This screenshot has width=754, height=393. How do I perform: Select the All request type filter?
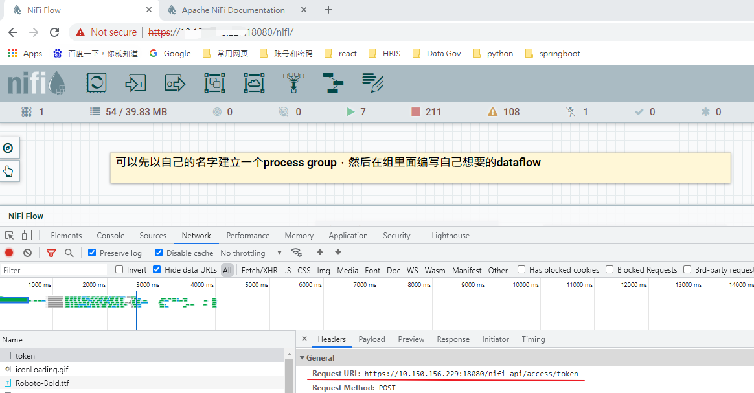pyautogui.click(x=227, y=271)
